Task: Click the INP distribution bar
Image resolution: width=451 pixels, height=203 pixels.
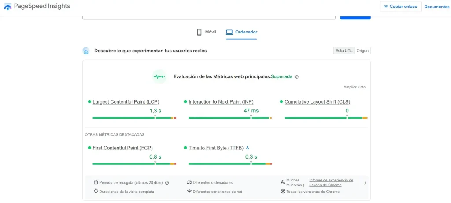Action: click(x=230, y=118)
